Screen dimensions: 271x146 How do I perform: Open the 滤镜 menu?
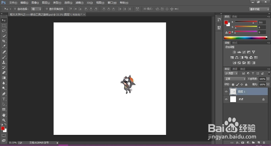[x=79, y=3]
